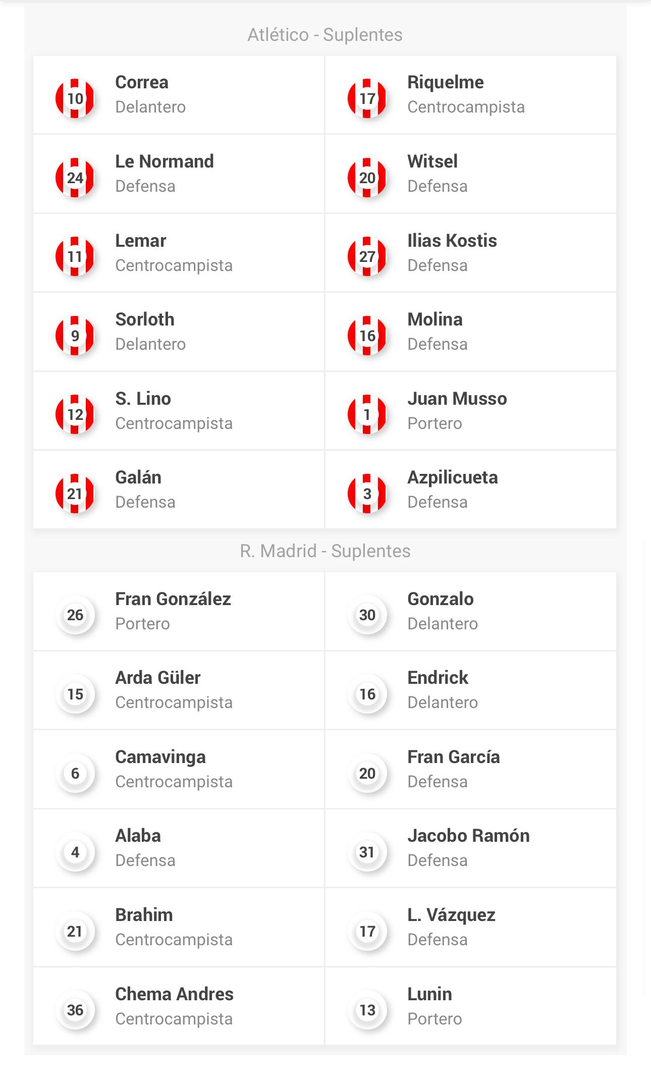Open the Camavinga player entry
Image resolution: width=651 pixels, height=1082 pixels.
(179, 769)
